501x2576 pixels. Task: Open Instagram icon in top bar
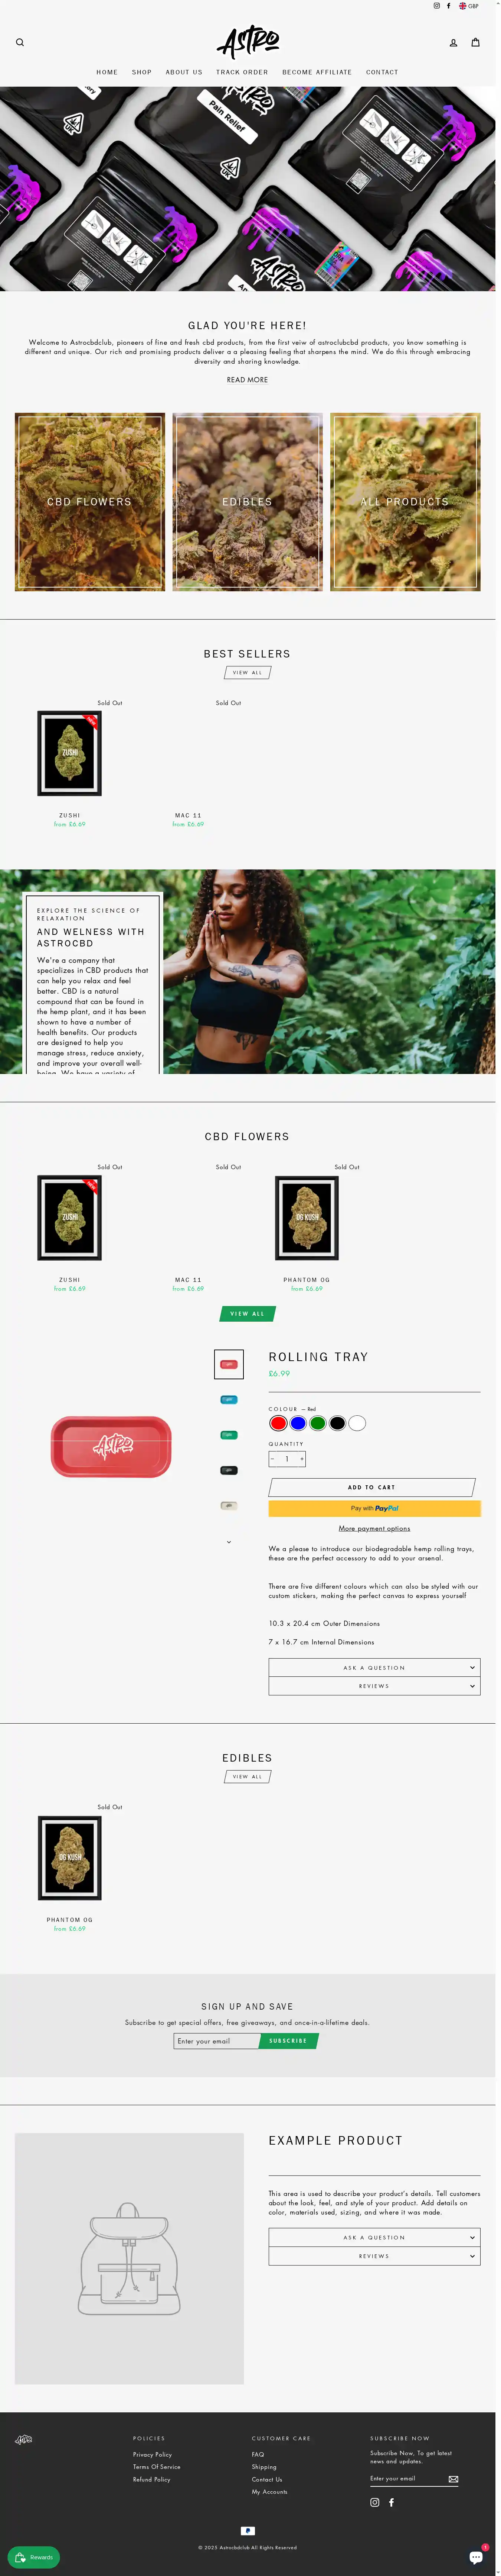click(x=436, y=6)
